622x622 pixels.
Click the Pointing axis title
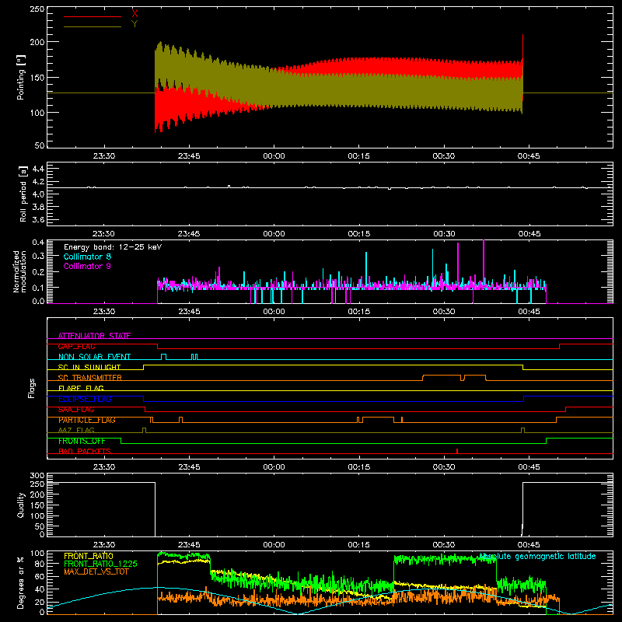(21, 77)
